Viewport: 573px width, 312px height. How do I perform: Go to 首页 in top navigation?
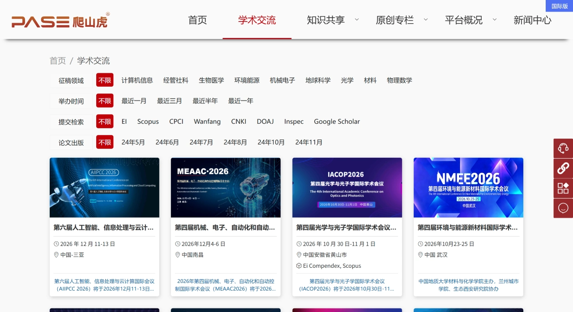pyautogui.click(x=197, y=20)
